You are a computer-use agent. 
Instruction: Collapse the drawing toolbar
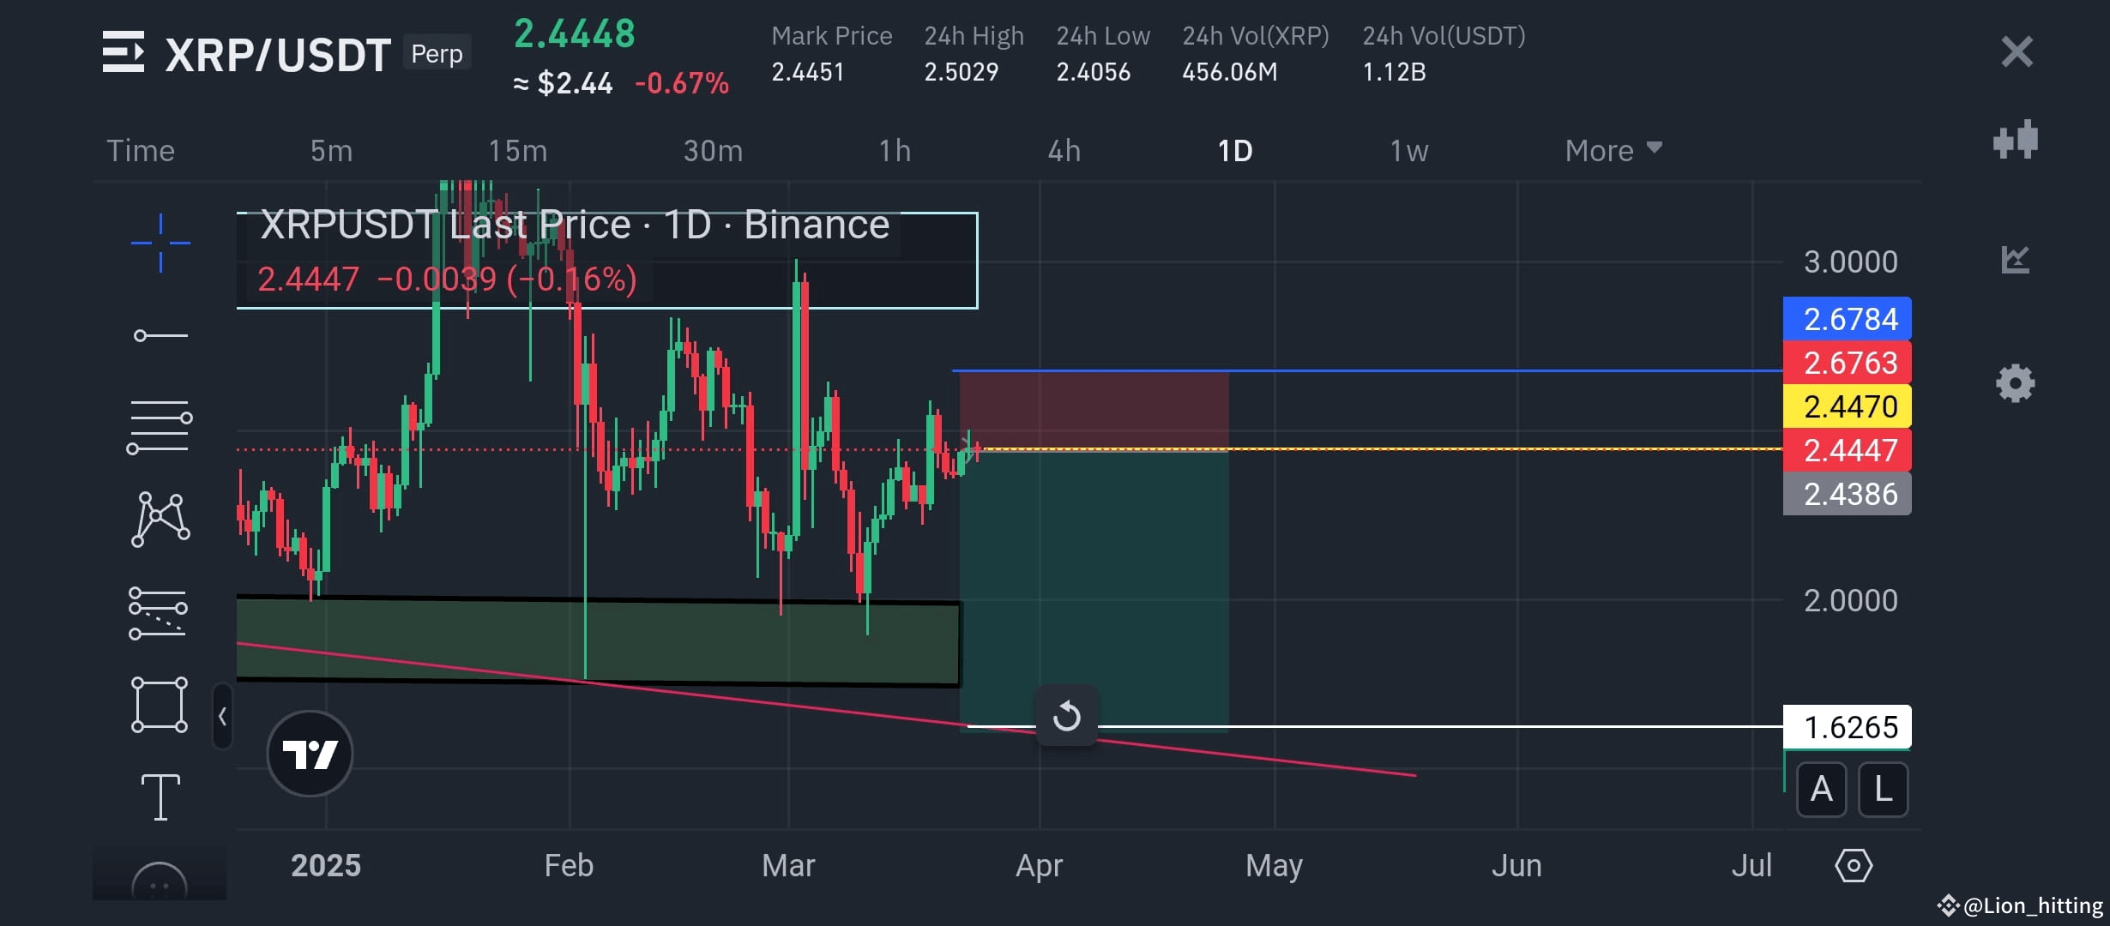coord(222,717)
